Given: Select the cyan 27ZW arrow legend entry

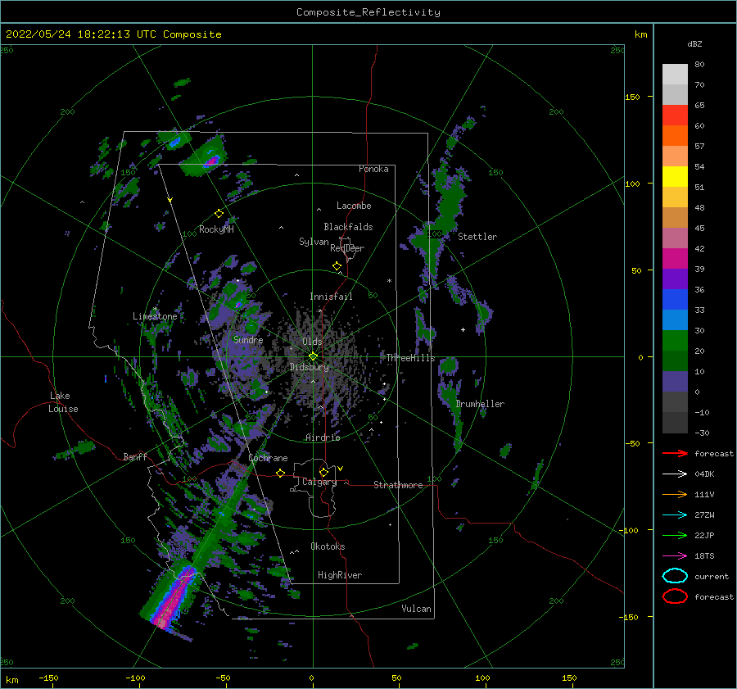Looking at the screenshot, I should tap(675, 515).
